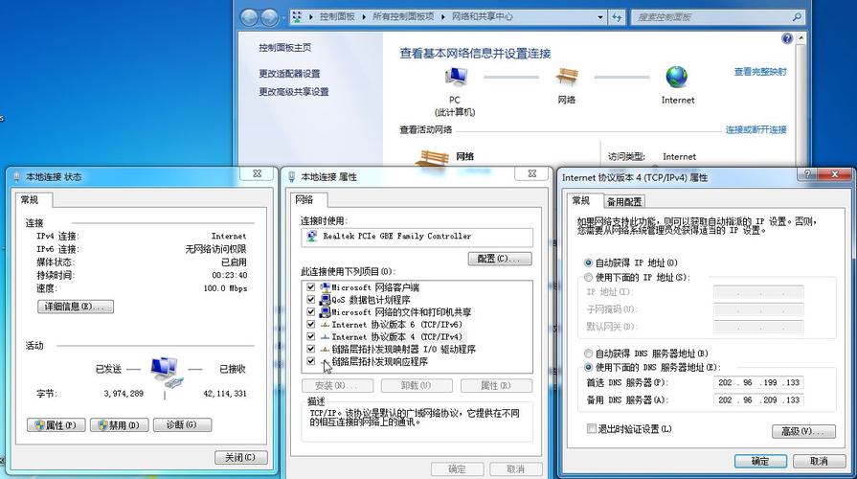857x479 pixels.
Task: Select the 常规 tab in 本地连接 状态
Action: [x=31, y=200]
